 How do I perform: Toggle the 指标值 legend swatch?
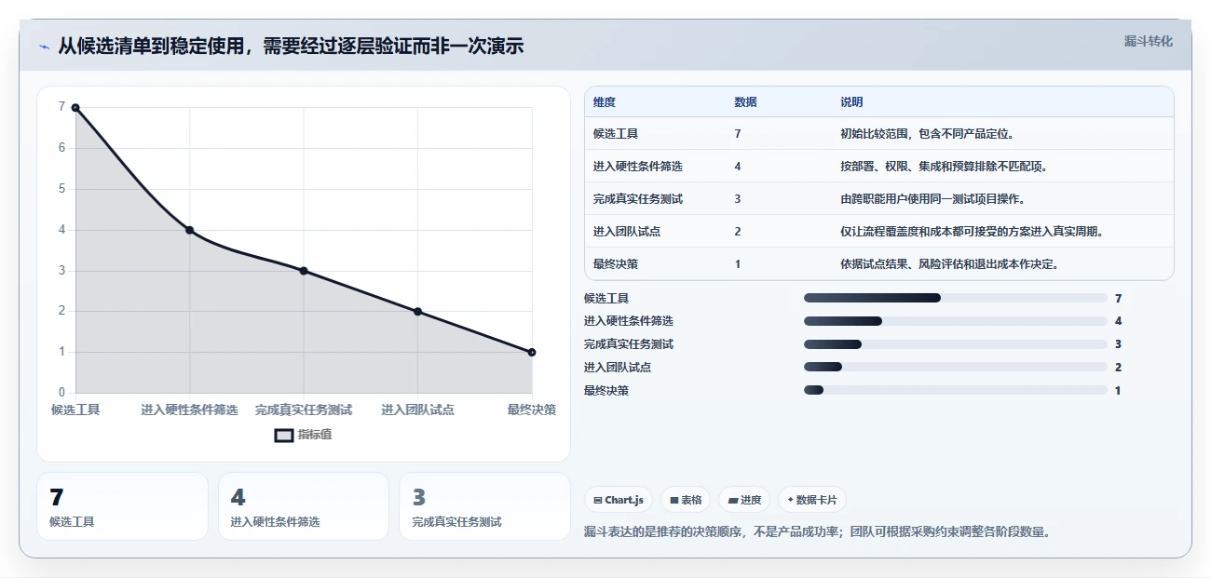point(284,435)
